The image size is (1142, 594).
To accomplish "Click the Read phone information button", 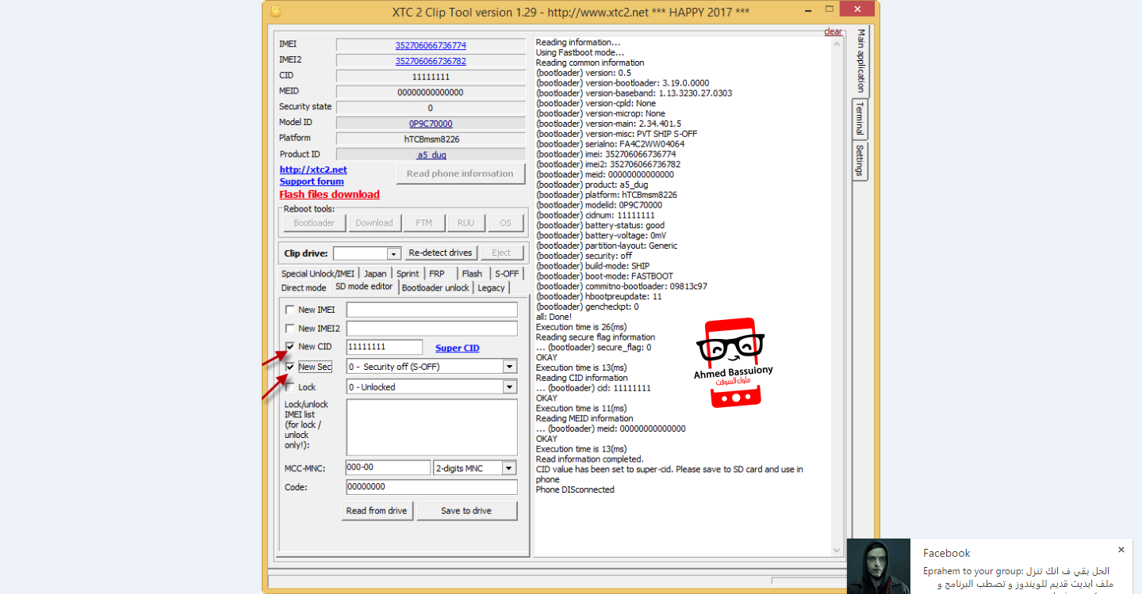I will (x=460, y=173).
